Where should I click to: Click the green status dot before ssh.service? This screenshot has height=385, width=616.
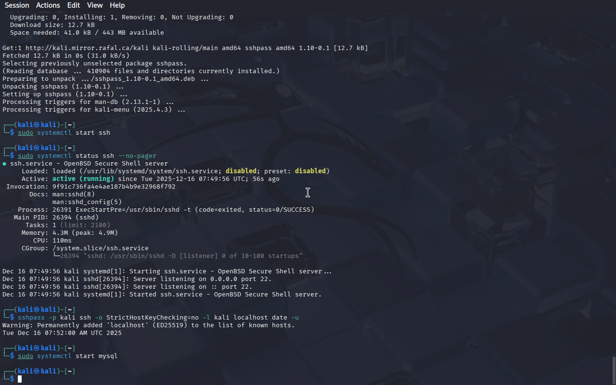[x=4, y=164]
